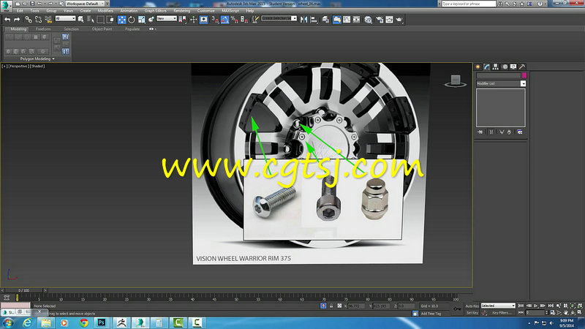
Task: Toggle the Ribbon display icon
Action: [x=337, y=20]
